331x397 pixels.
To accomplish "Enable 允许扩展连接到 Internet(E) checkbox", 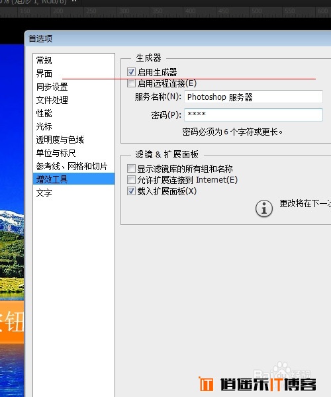I will click(131, 179).
